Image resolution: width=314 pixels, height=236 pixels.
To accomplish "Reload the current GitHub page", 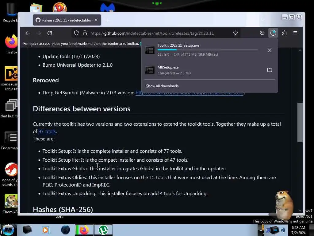I will [x=50, y=33].
